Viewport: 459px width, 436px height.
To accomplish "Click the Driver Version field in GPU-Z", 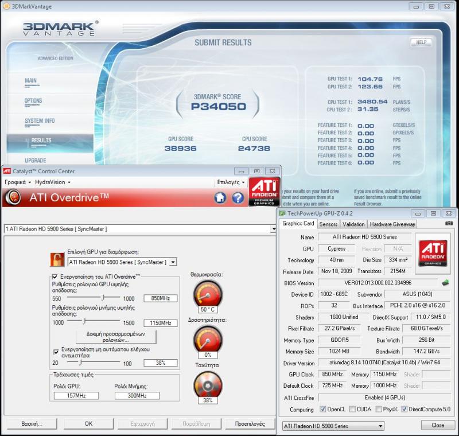I will (x=384, y=362).
